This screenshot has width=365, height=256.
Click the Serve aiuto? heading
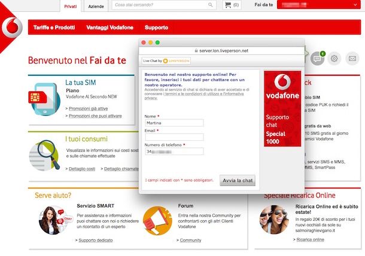coord(53,195)
